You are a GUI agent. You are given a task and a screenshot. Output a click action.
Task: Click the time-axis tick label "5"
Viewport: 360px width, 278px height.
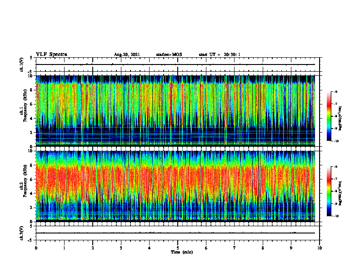178,248
